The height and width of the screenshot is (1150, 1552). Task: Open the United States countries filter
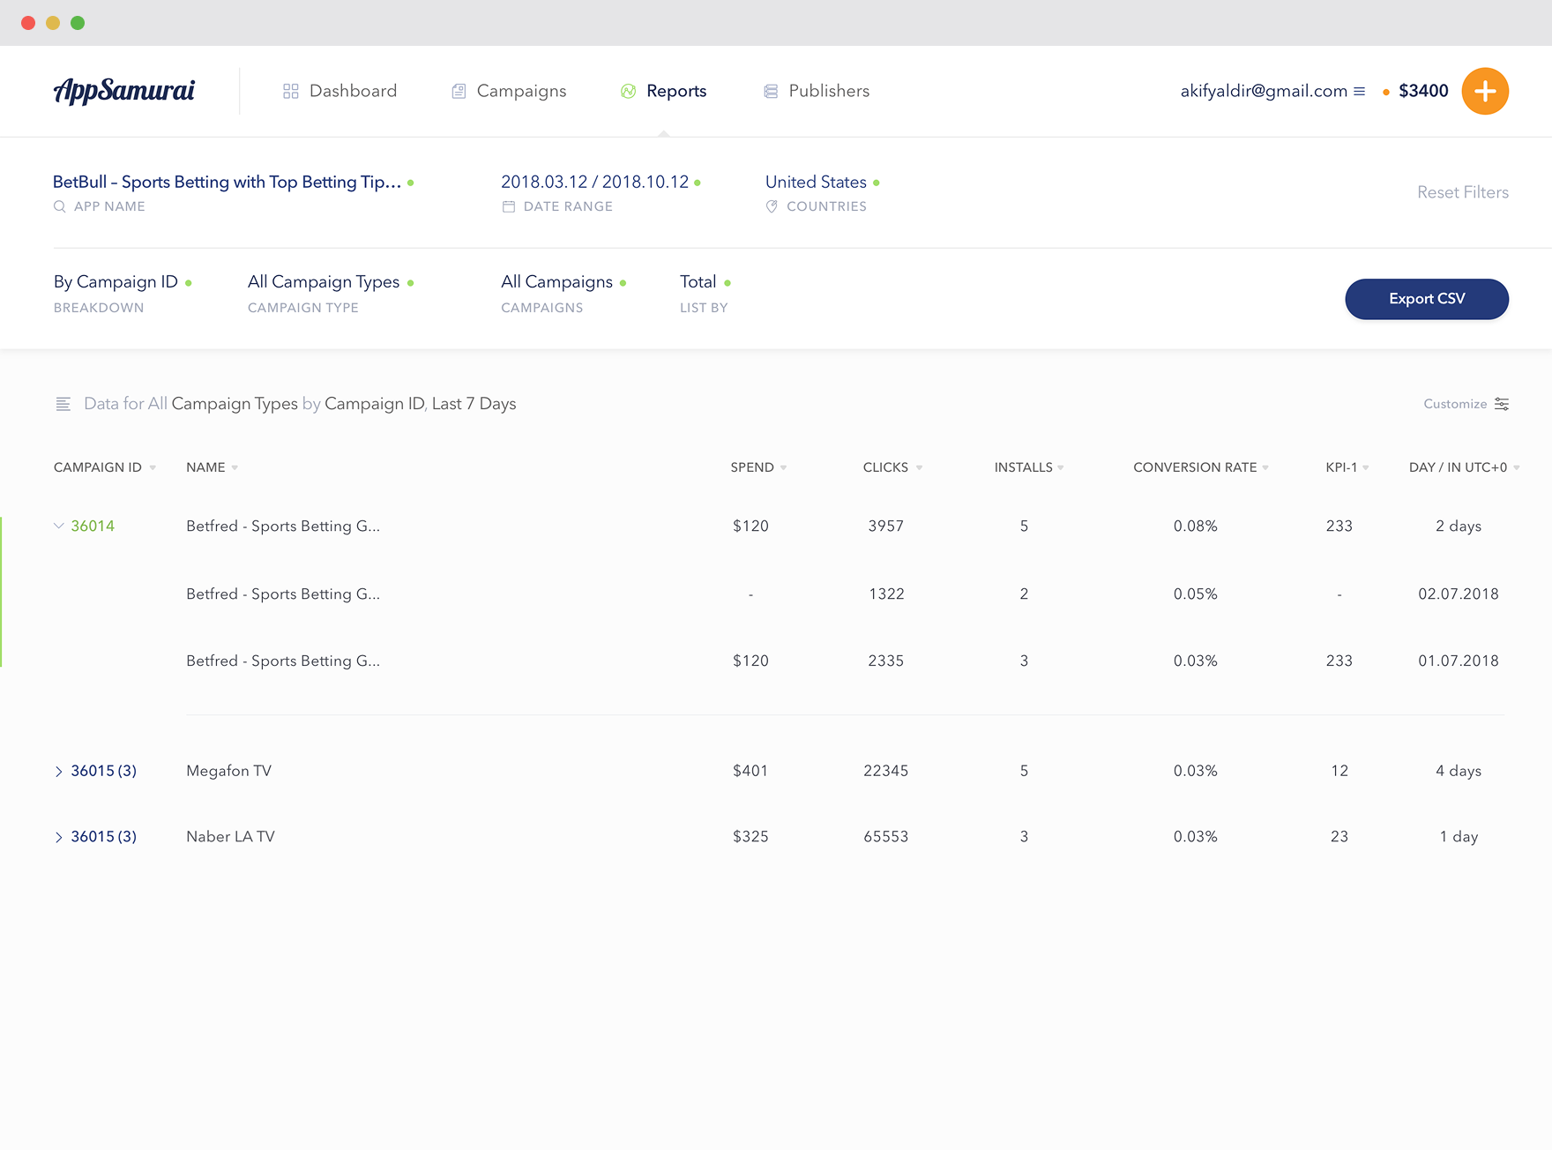point(816,182)
